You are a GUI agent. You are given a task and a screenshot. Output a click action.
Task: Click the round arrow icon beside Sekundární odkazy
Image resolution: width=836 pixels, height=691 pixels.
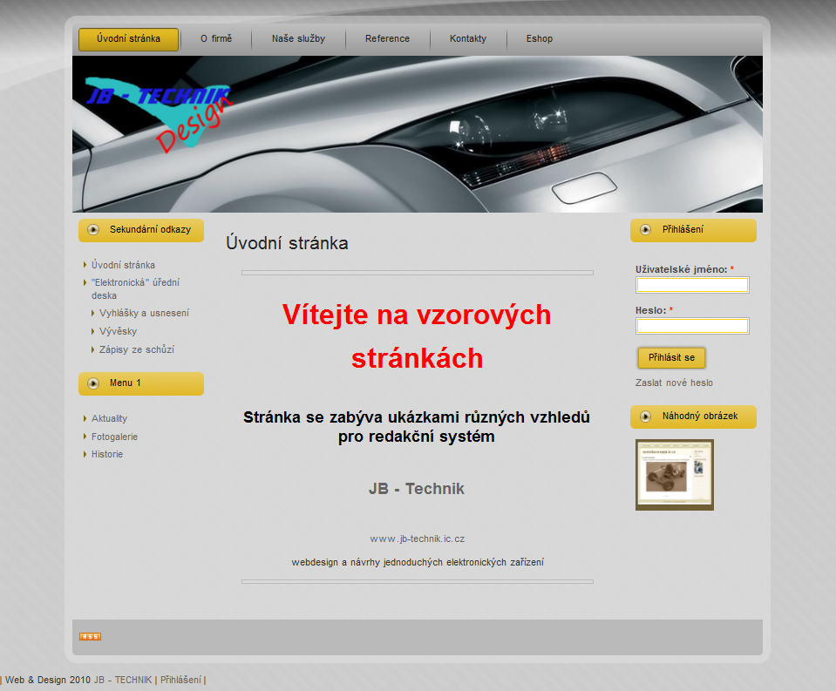[93, 230]
